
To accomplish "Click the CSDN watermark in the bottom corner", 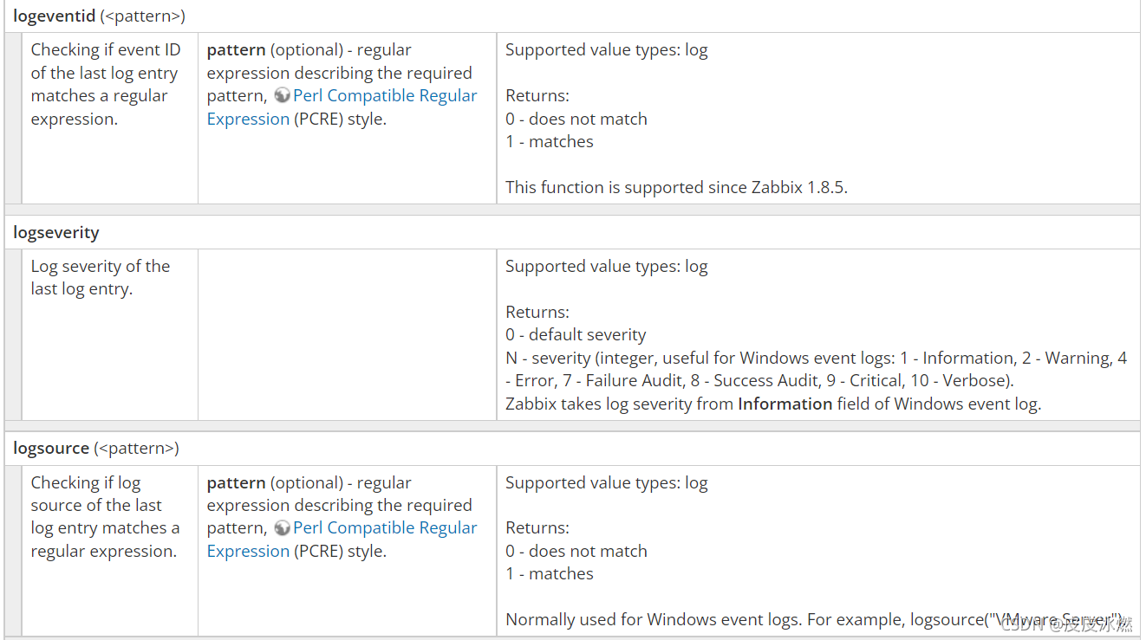I will click(x=1065, y=625).
